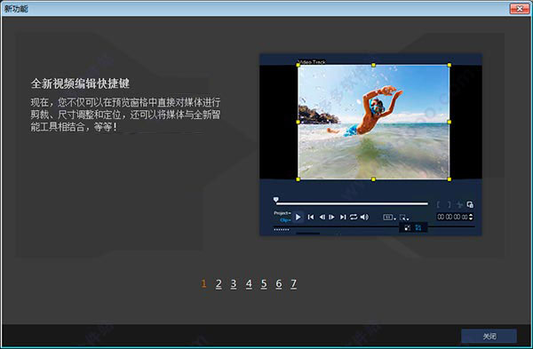Click the Video Track label
Viewport: 533px width, 349px height.
coord(312,62)
